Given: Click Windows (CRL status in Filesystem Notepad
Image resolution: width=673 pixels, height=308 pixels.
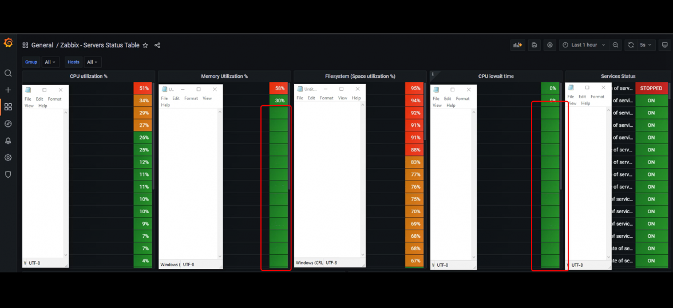Looking at the screenshot, I should tap(309, 263).
